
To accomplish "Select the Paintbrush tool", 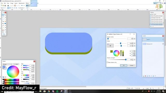I will click(3, 26).
